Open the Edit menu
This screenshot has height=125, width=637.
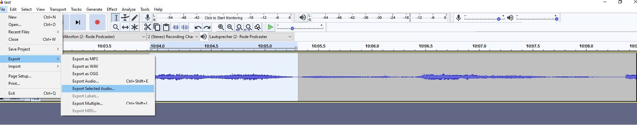point(13,9)
